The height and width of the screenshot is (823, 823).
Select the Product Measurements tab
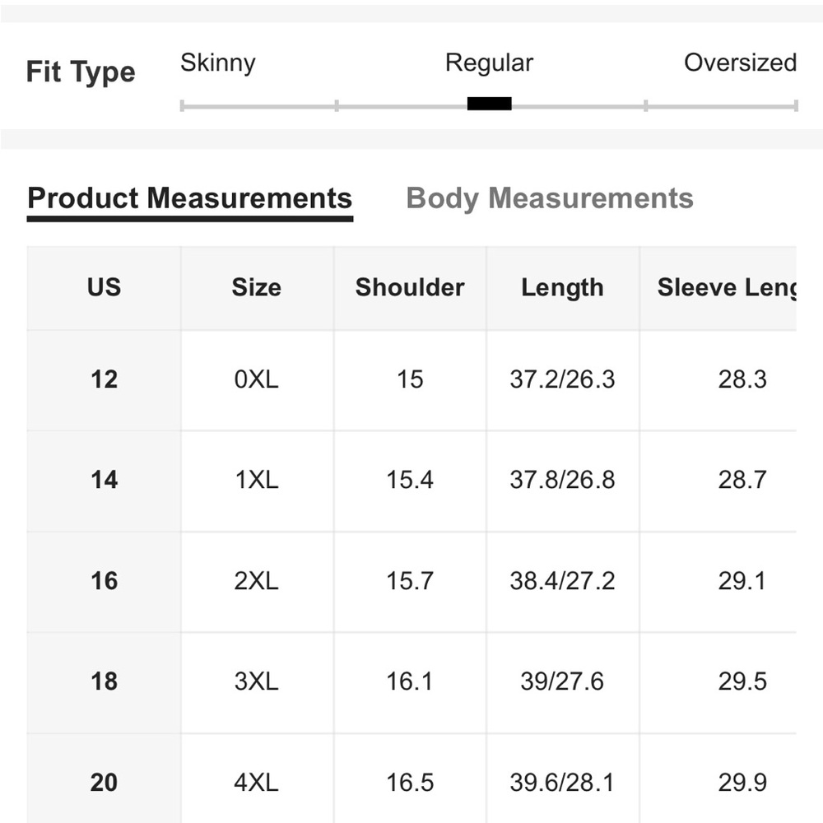[189, 199]
